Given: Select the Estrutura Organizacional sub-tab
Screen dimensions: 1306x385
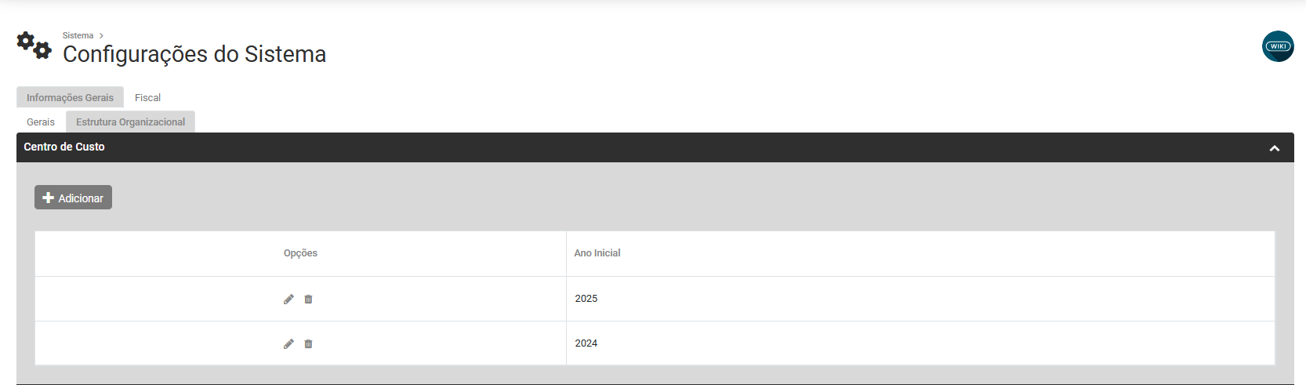Looking at the screenshot, I should 130,122.
